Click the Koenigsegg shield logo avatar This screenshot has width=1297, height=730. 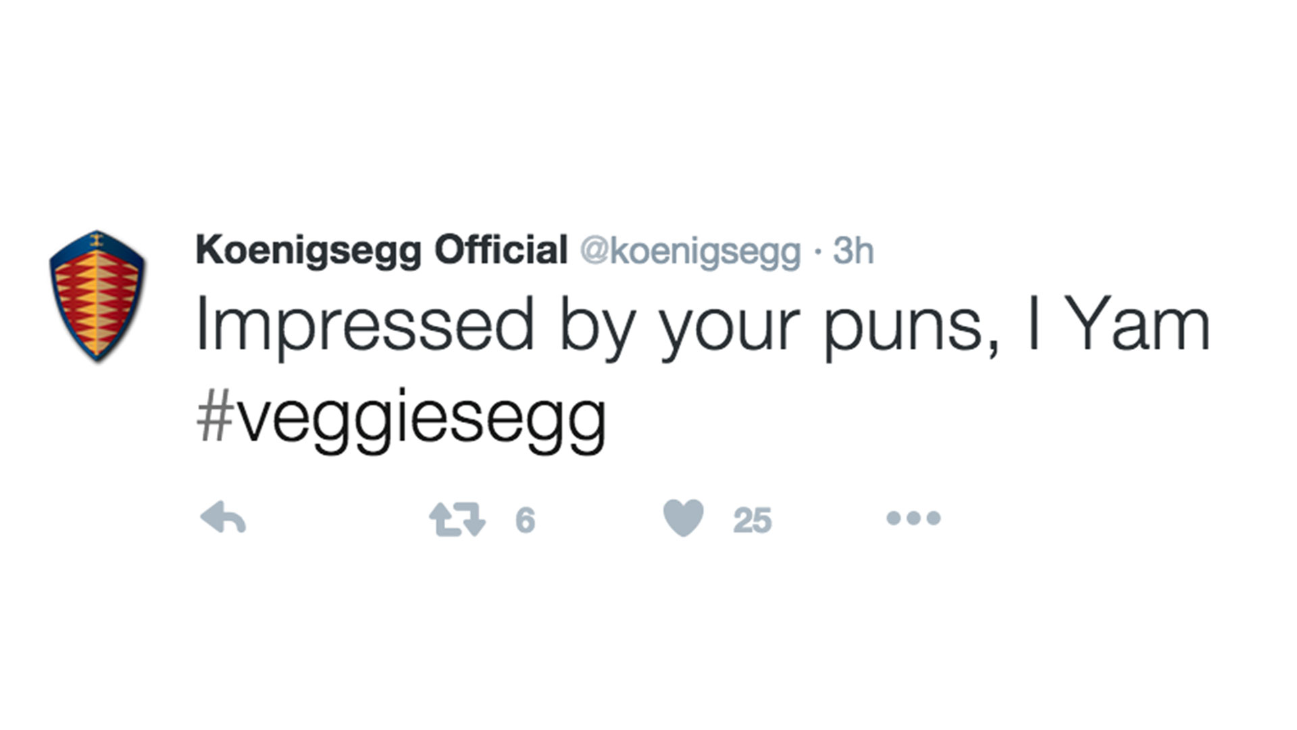(x=97, y=297)
